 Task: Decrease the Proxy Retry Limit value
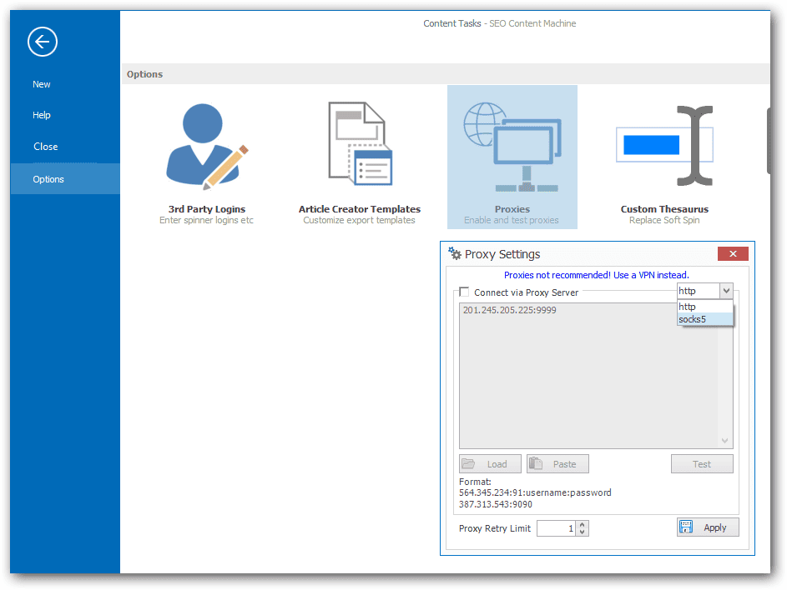tap(583, 532)
